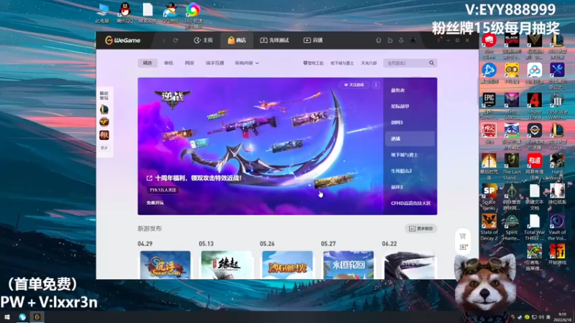This screenshot has height=323, width=575.
Task: Go back with the WeGame back arrow
Action: [x=165, y=40]
